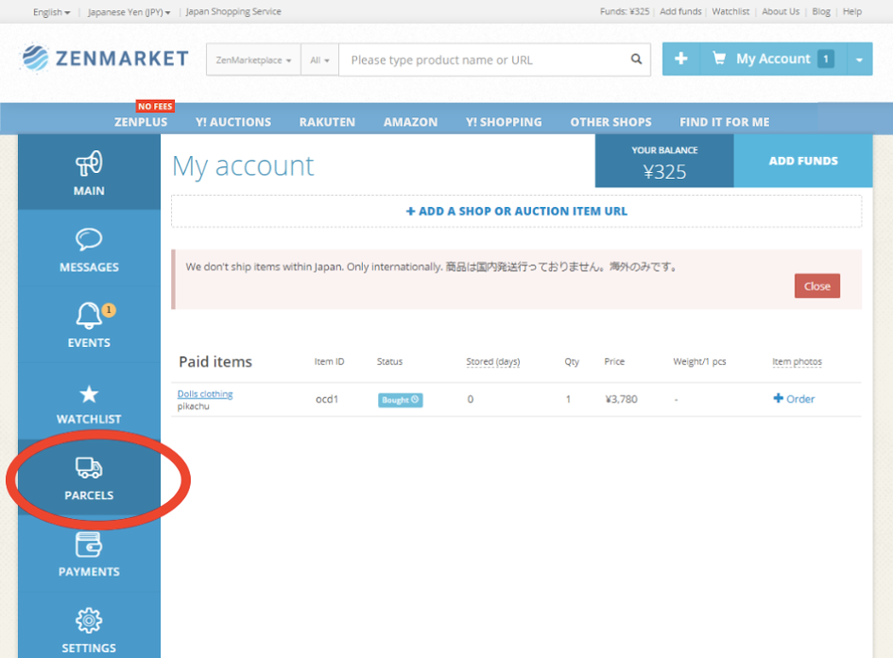Image resolution: width=893 pixels, height=658 pixels.
Task: Close the Japan shipping notice
Action: (816, 286)
